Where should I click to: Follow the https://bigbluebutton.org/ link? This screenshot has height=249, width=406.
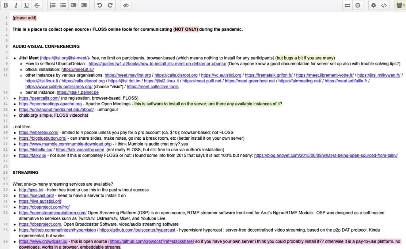click(x=42, y=138)
